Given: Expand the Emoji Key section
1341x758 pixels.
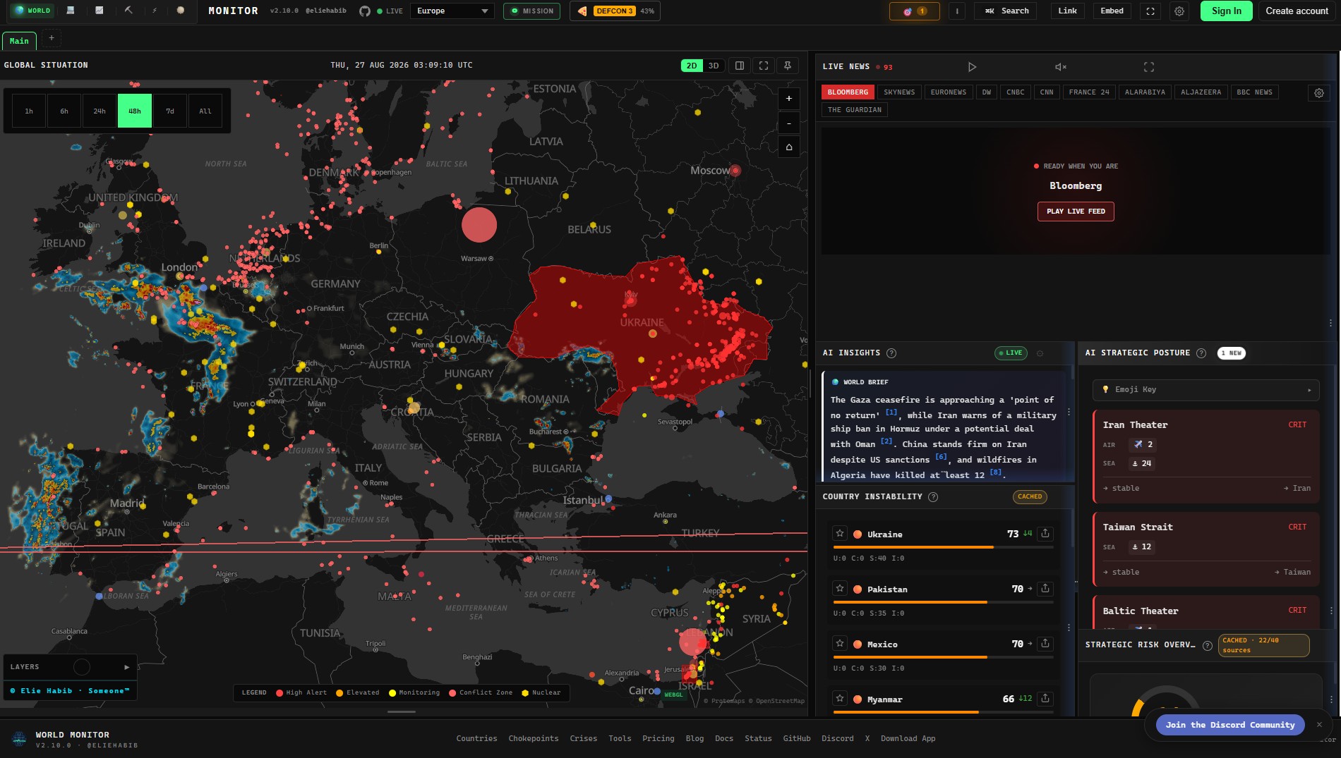Looking at the screenshot, I should (1206, 390).
